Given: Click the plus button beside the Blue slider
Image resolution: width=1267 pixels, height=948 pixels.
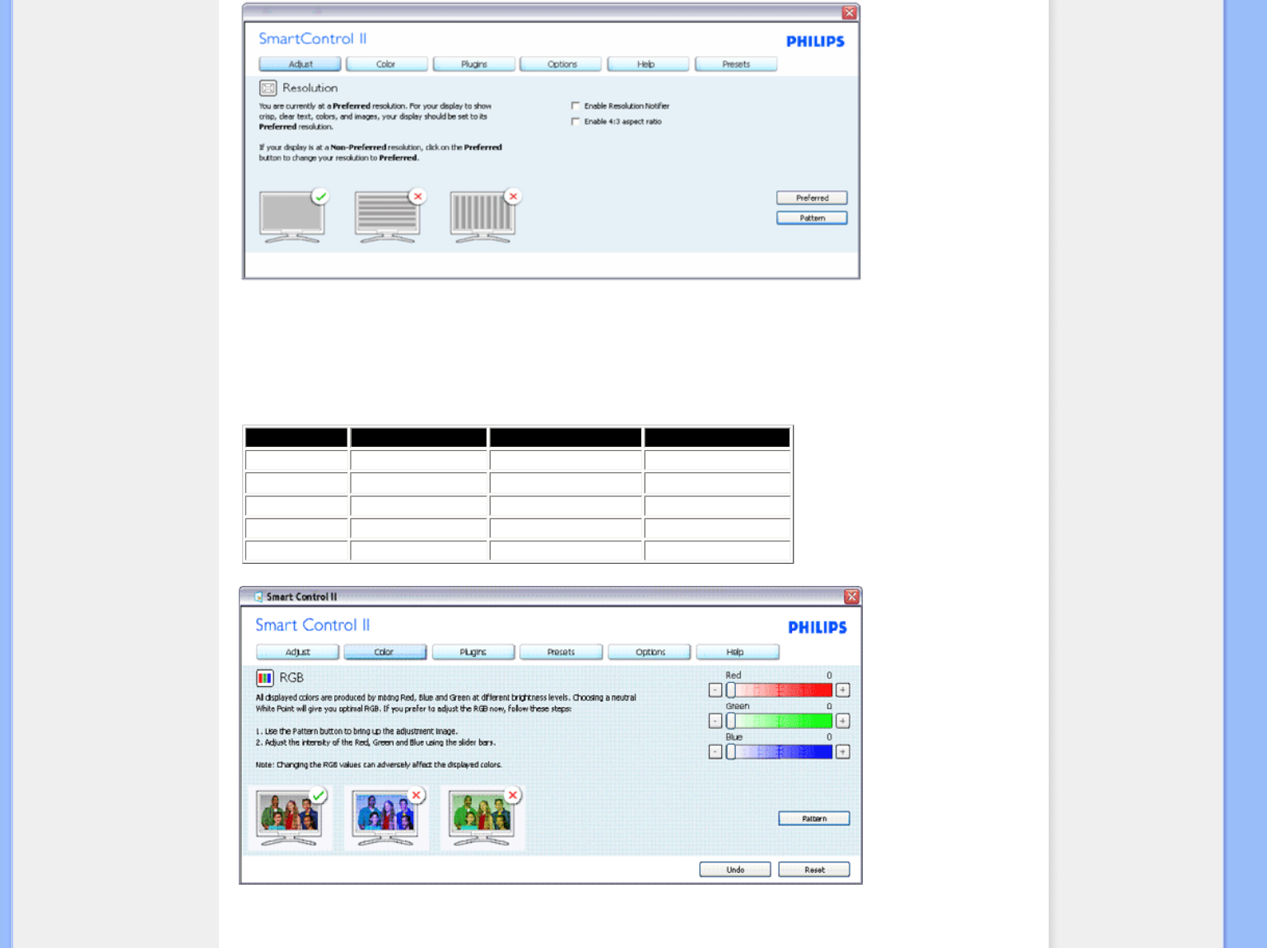Looking at the screenshot, I should coord(843,751).
